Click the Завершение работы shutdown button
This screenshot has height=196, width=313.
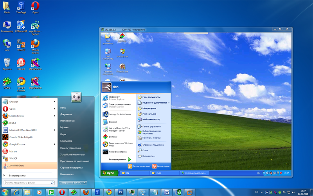(x=71, y=183)
